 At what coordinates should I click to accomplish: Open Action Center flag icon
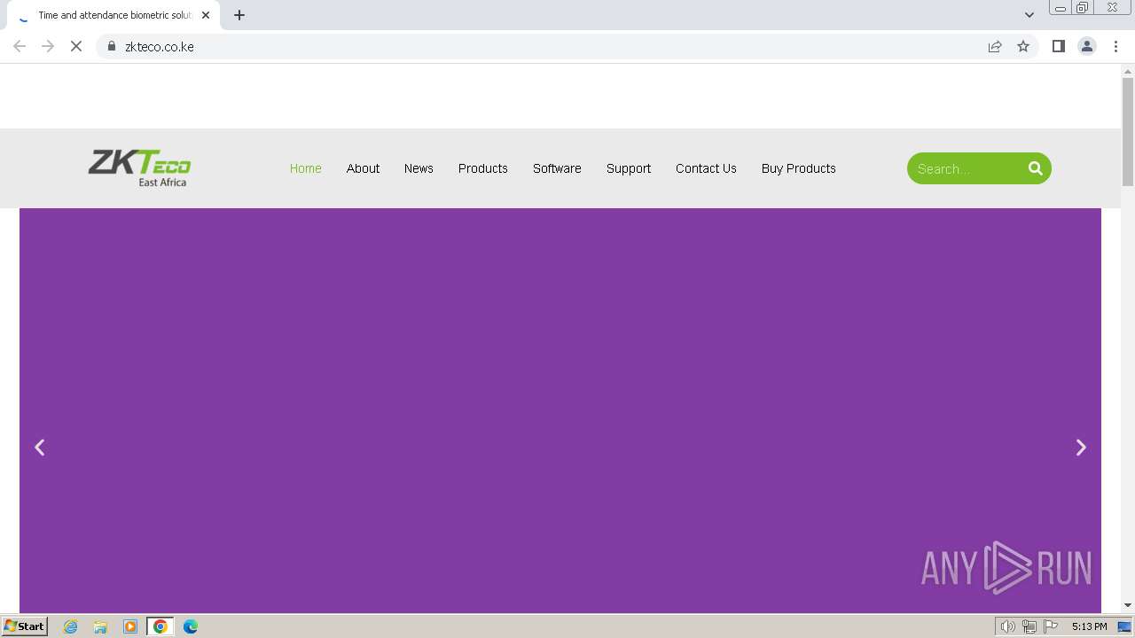[x=1051, y=626]
